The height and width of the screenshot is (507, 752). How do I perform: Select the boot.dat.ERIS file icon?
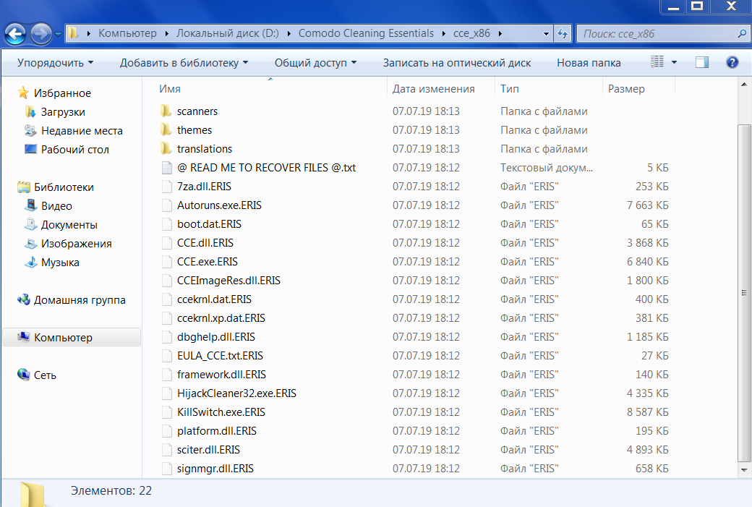pos(166,224)
